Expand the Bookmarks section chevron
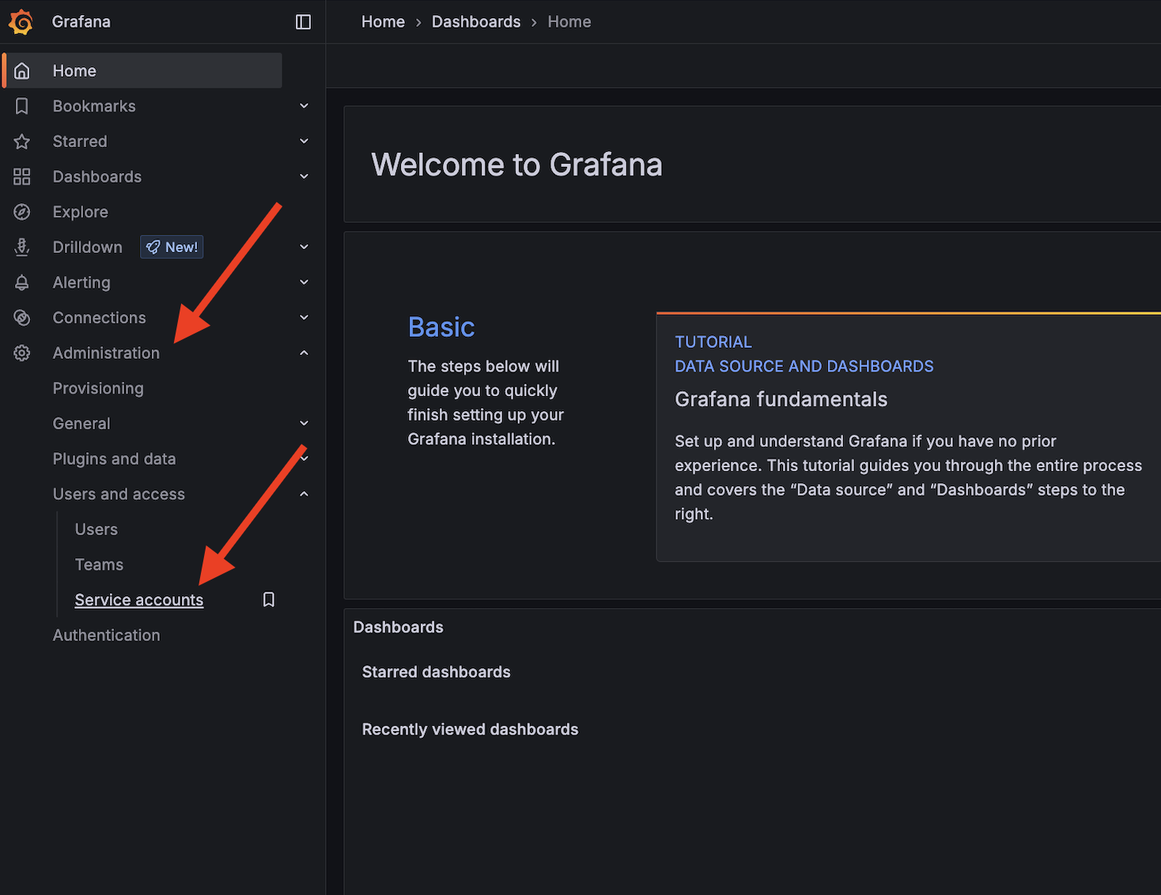The height and width of the screenshot is (895, 1161). pyautogui.click(x=304, y=106)
